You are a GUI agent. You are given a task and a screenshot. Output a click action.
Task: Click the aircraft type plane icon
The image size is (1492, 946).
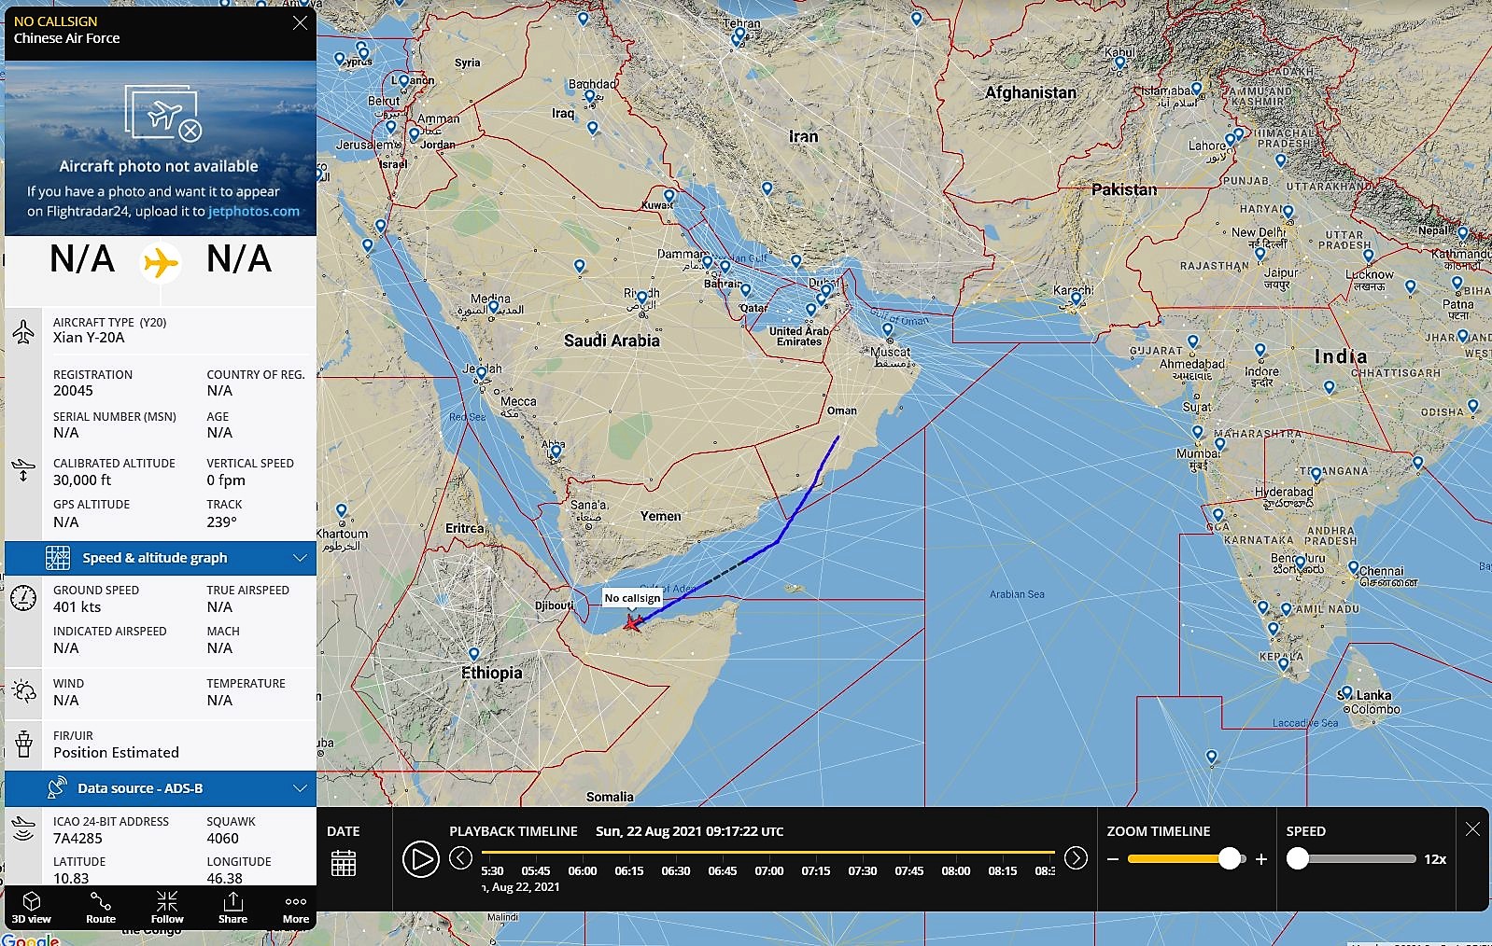click(23, 331)
